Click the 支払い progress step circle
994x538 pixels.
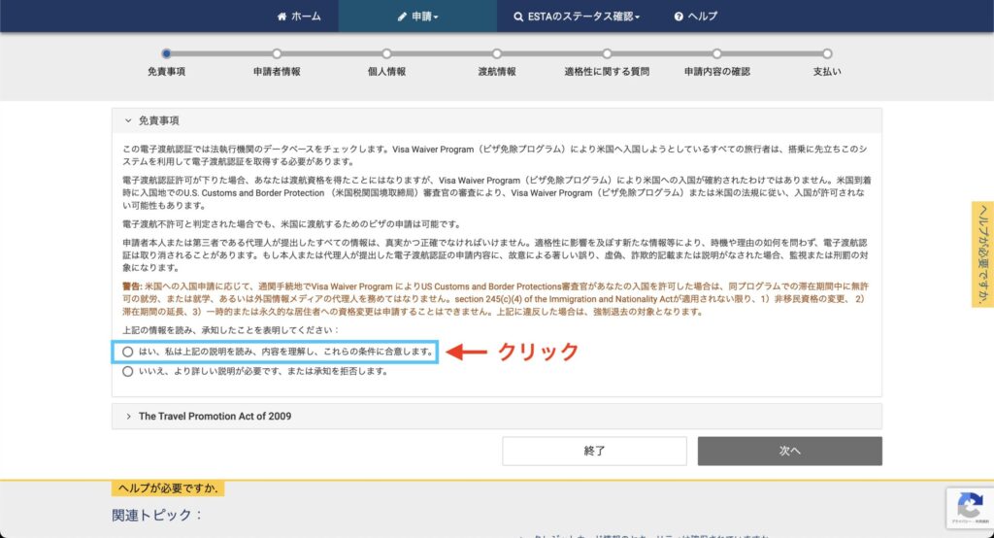827,54
